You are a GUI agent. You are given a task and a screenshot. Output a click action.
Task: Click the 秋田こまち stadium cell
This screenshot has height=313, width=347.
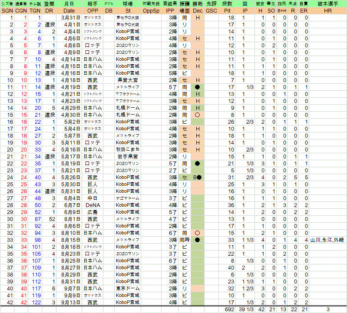pyautogui.click(x=128, y=149)
